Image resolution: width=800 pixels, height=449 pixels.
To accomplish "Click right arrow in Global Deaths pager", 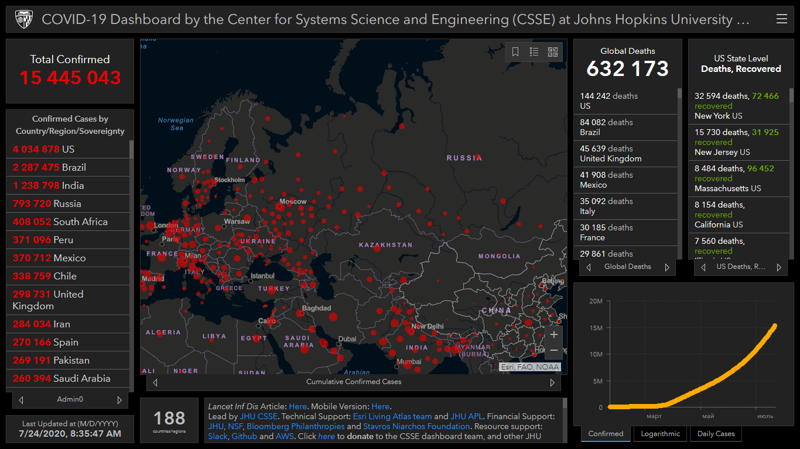I will click(x=666, y=267).
